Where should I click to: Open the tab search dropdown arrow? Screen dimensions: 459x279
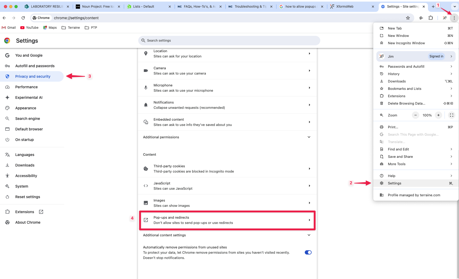coord(455,7)
